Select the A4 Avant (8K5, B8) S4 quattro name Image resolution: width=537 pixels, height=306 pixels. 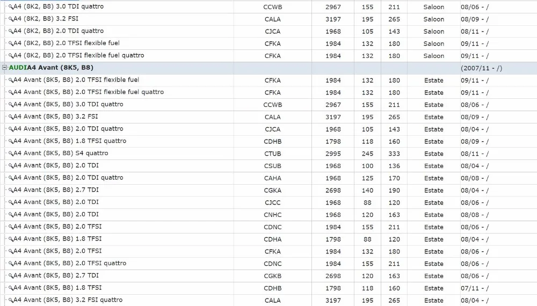61,154
